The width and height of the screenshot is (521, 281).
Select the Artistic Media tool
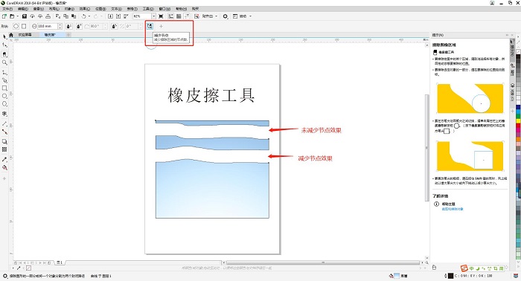pos(4,80)
